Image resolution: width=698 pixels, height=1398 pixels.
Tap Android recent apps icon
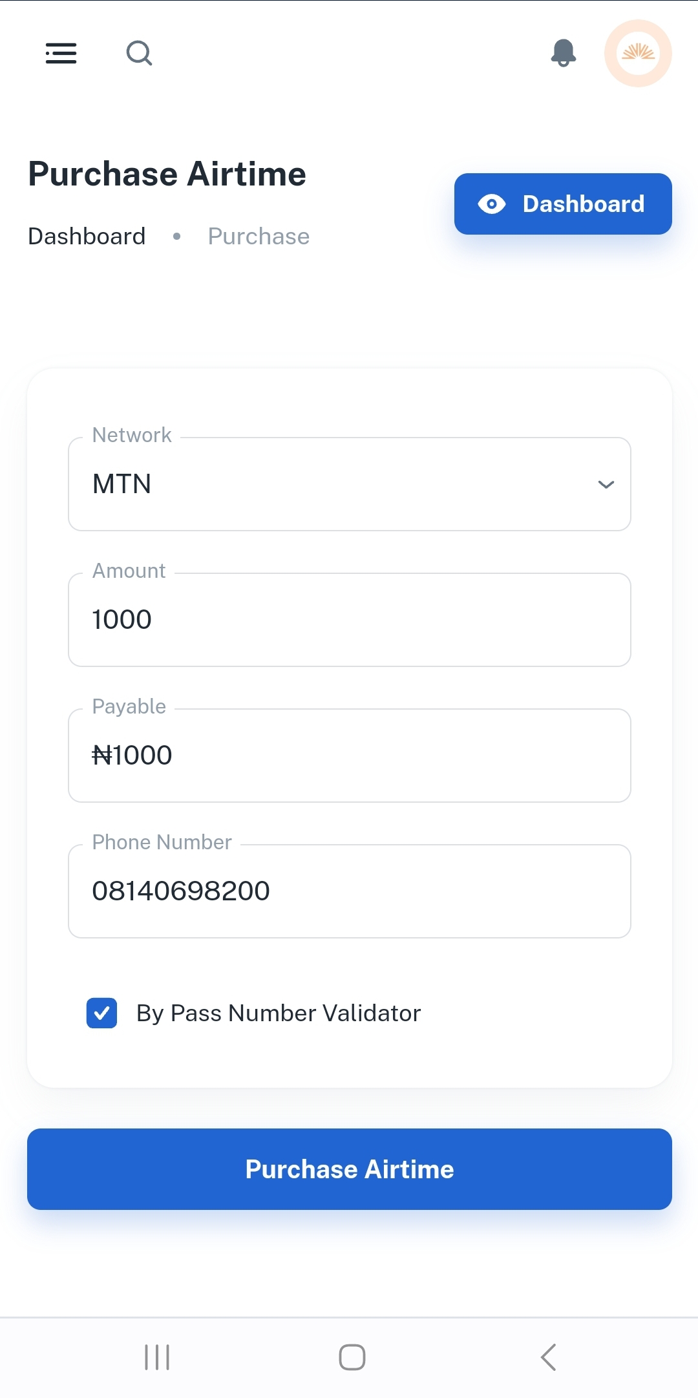click(x=157, y=1357)
